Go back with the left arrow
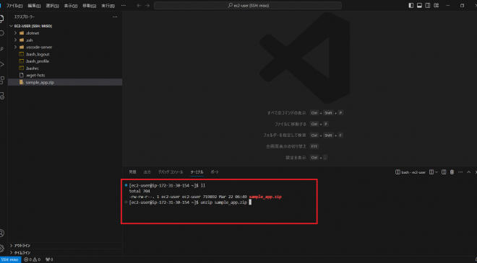The height and width of the screenshot is (263, 477). click(139, 6)
